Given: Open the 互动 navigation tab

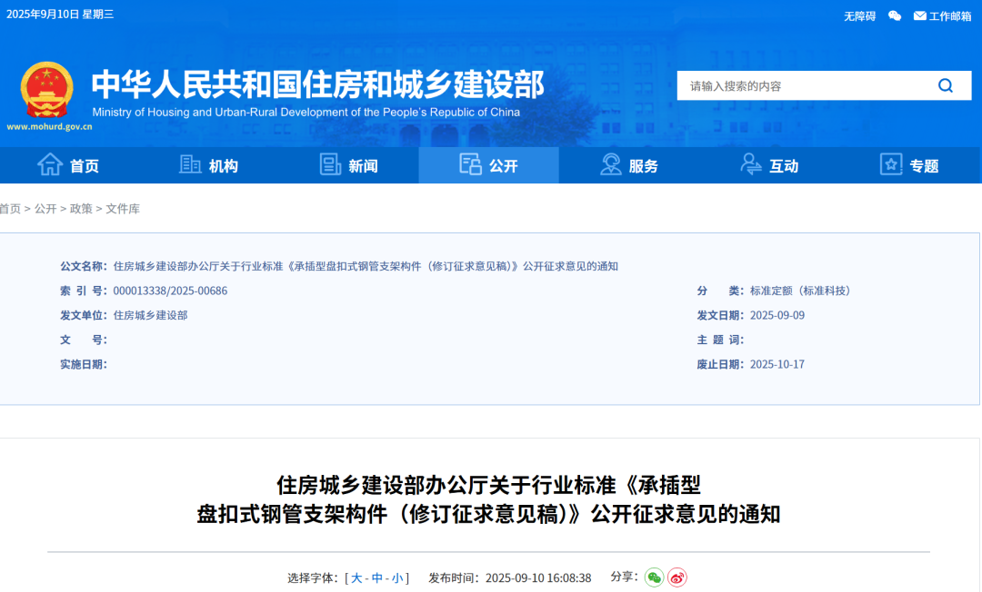Looking at the screenshot, I should [769, 165].
